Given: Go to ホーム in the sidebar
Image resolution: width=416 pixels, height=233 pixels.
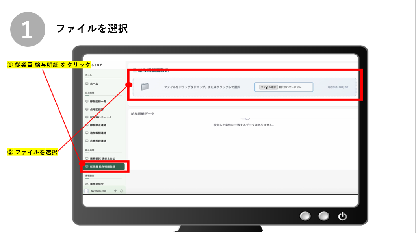Looking at the screenshot, I should (94, 84).
